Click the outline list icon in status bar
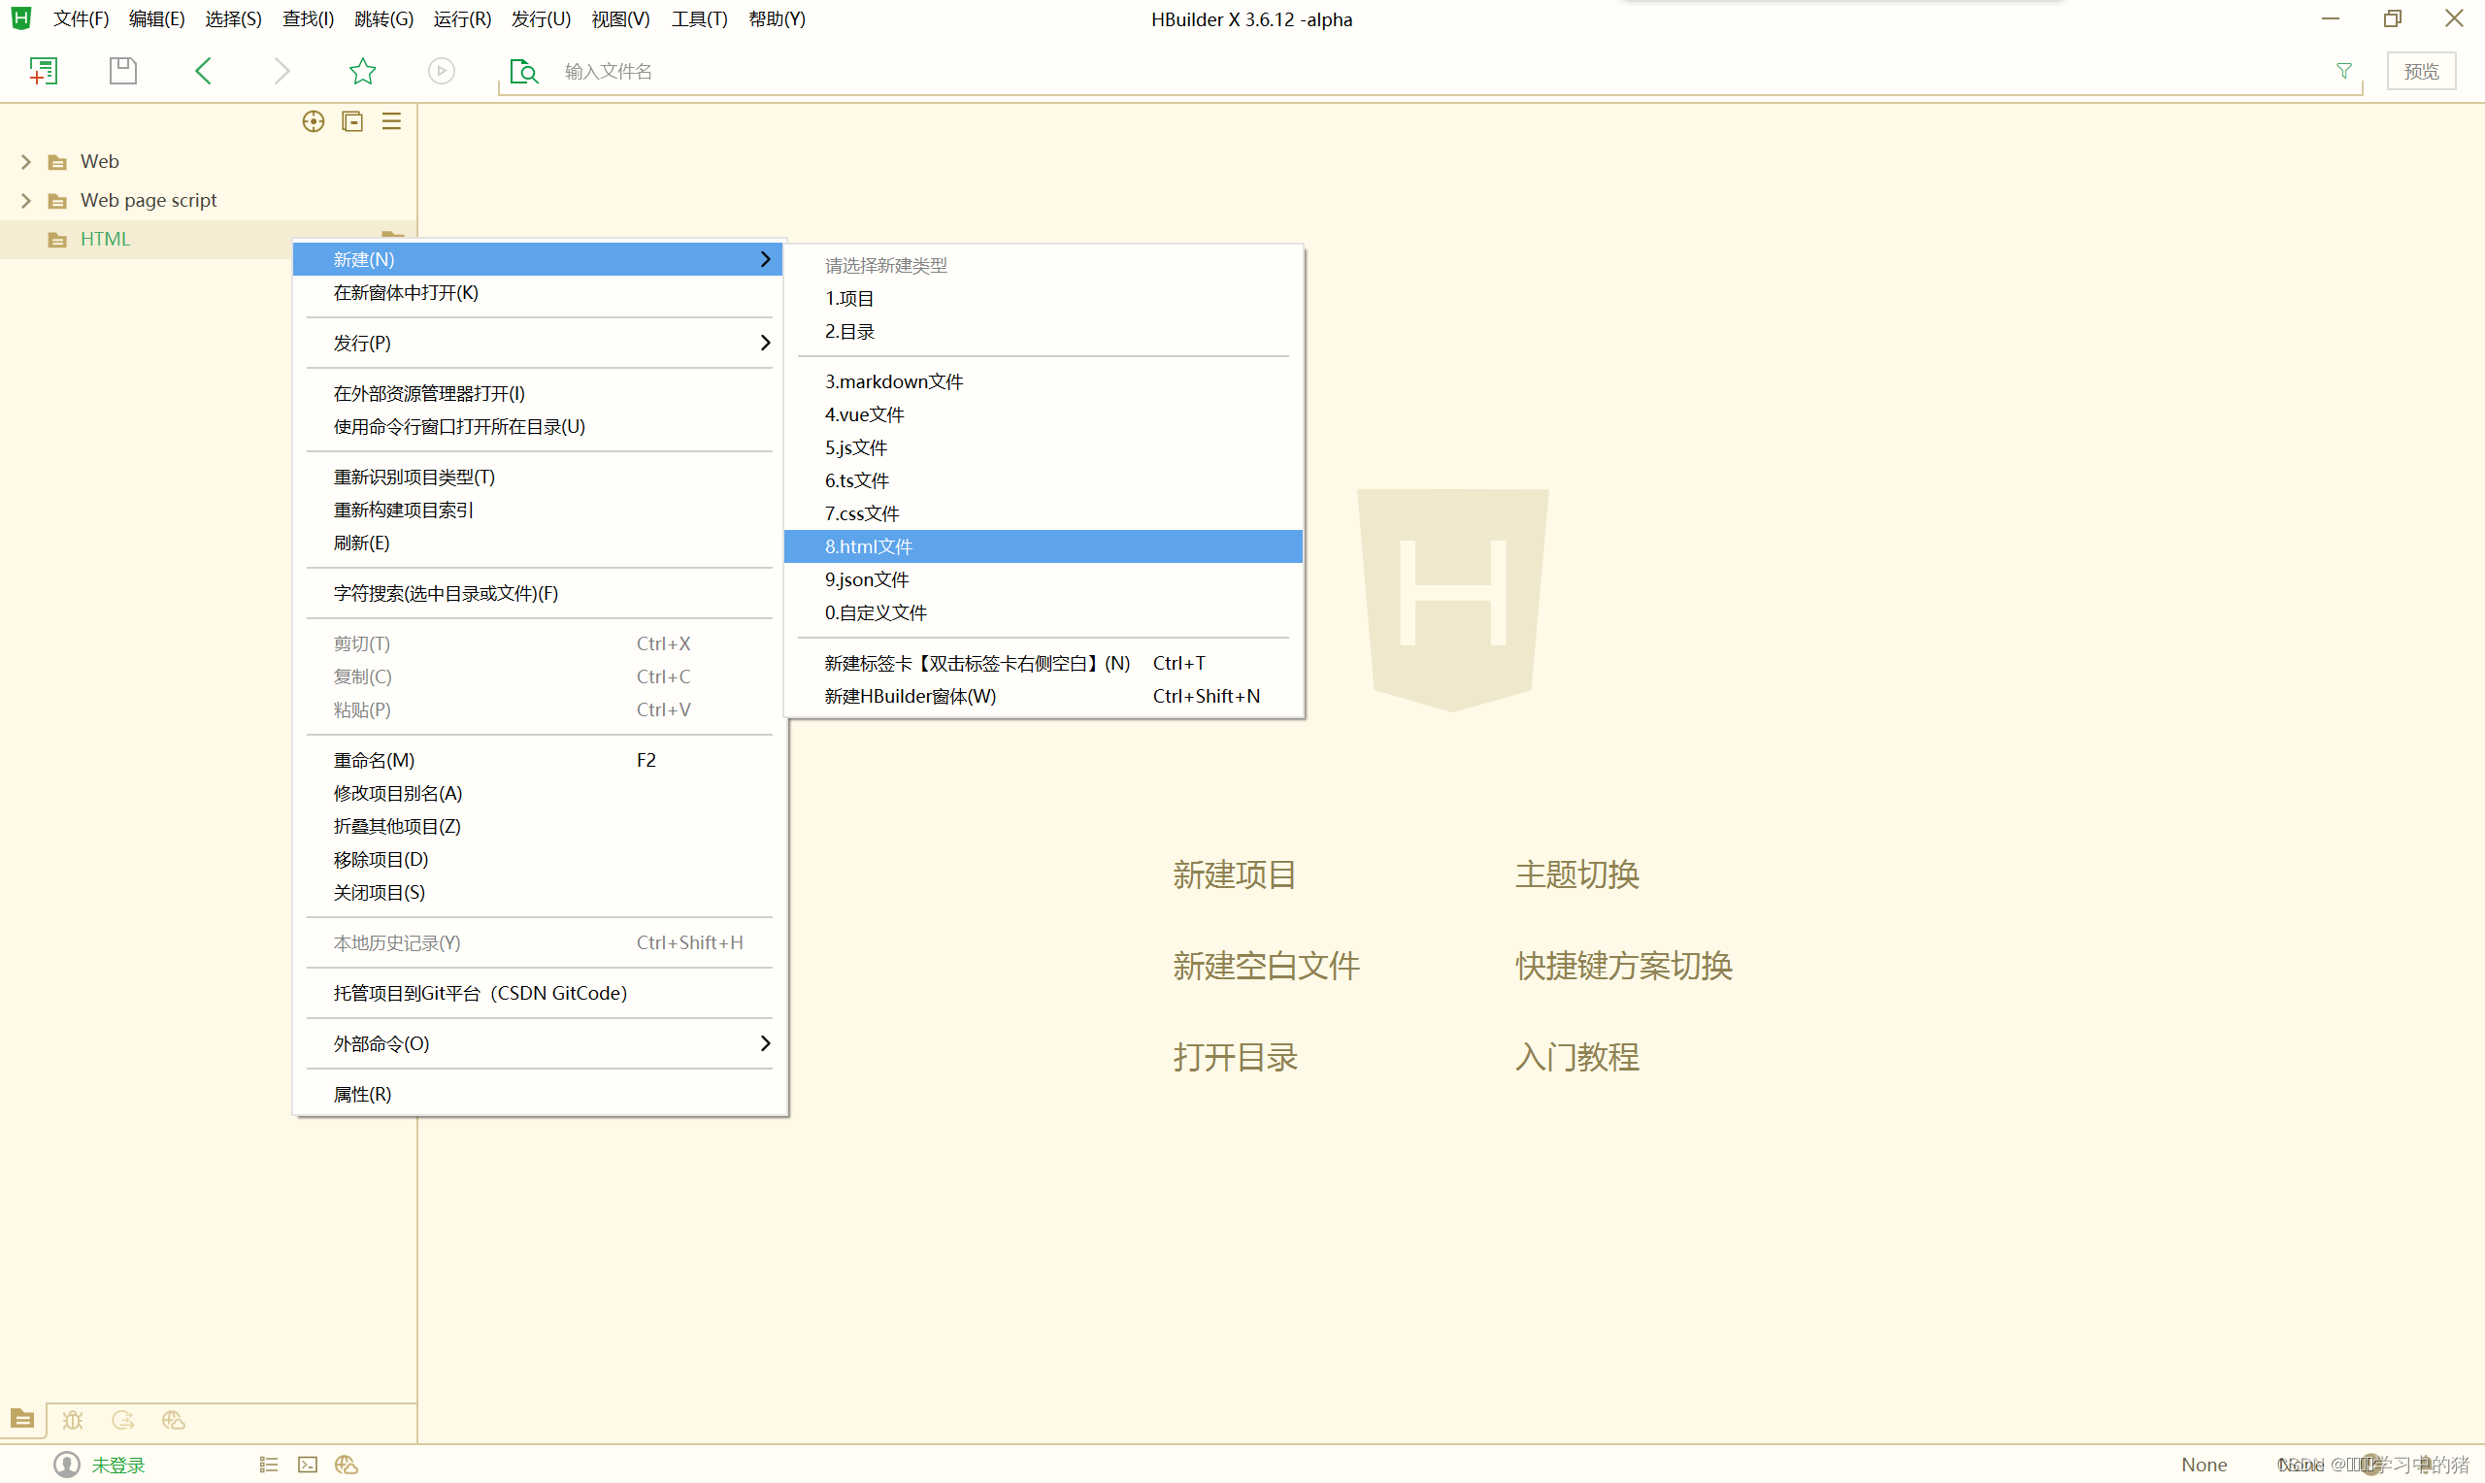 click(x=269, y=1465)
